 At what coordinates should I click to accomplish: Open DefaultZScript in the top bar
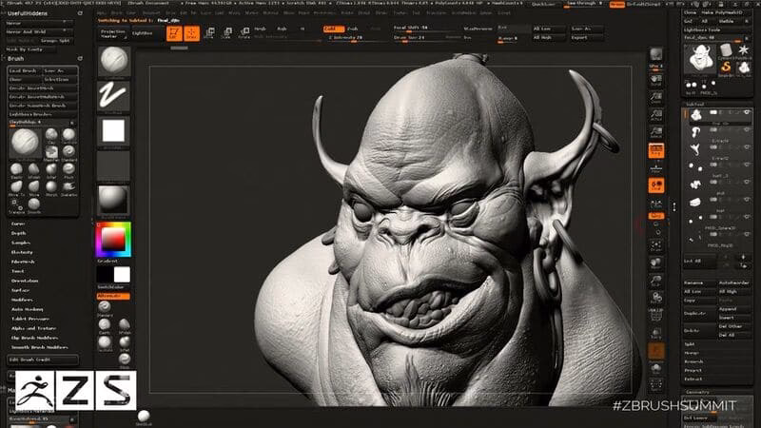pyautogui.click(x=646, y=4)
